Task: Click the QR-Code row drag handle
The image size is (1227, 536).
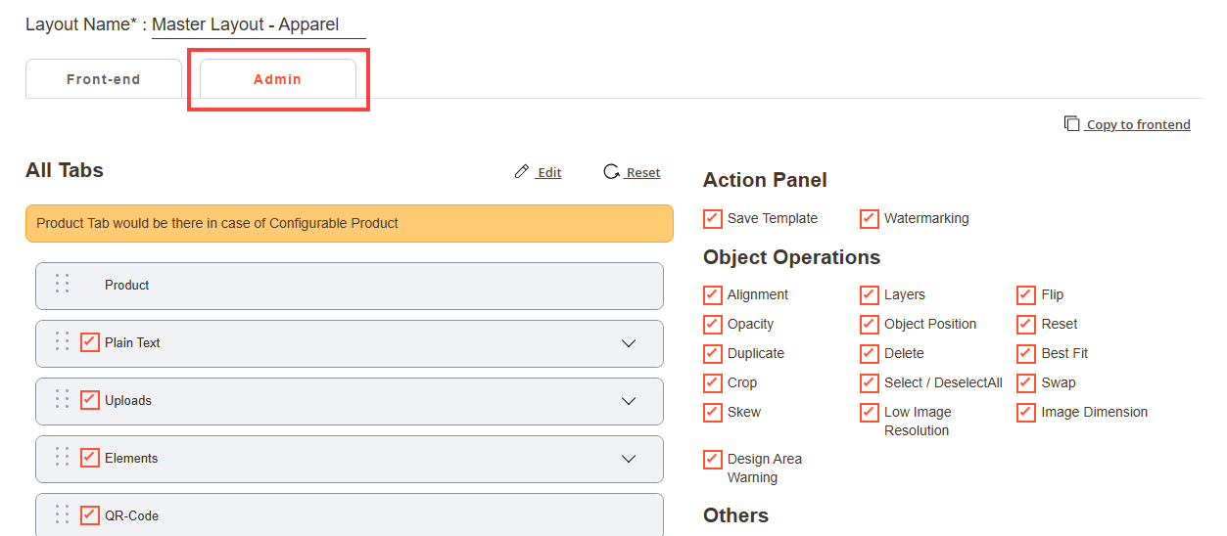Action: click(63, 514)
